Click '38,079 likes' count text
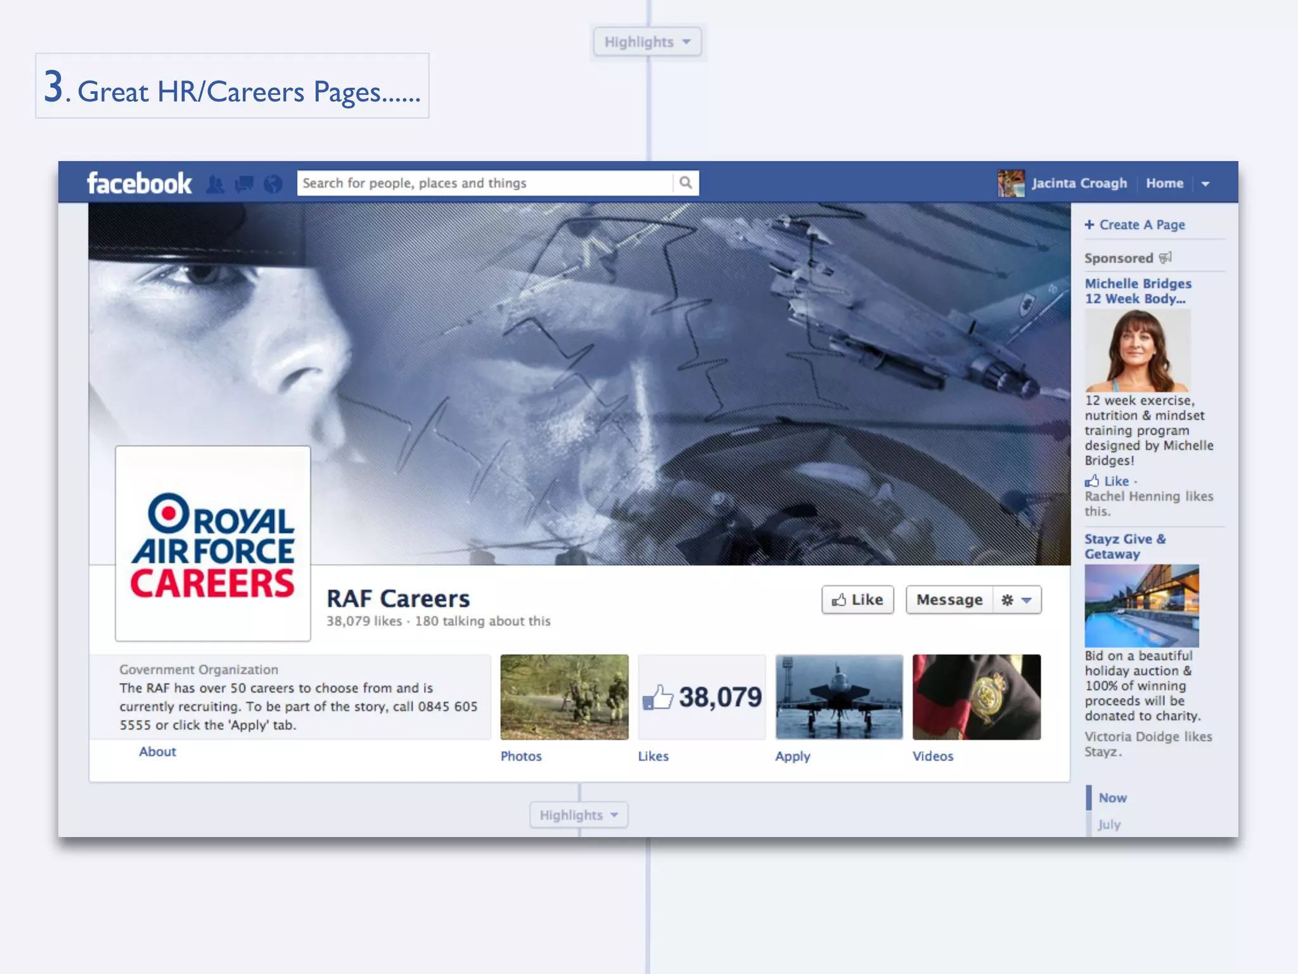This screenshot has width=1298, height=974. (364, 621)
